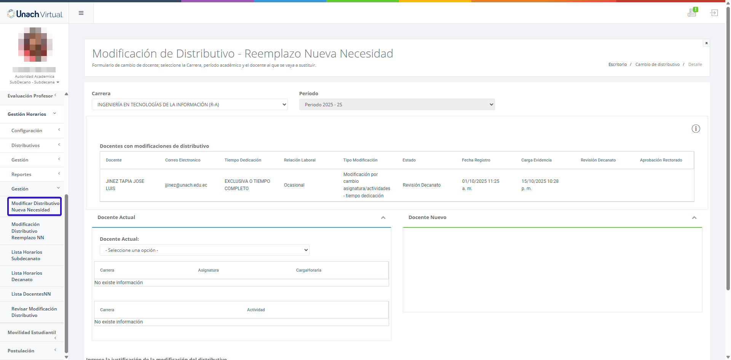731x360 pixels.
Task: Click the logout icon at top right
Action: point(714,13)
